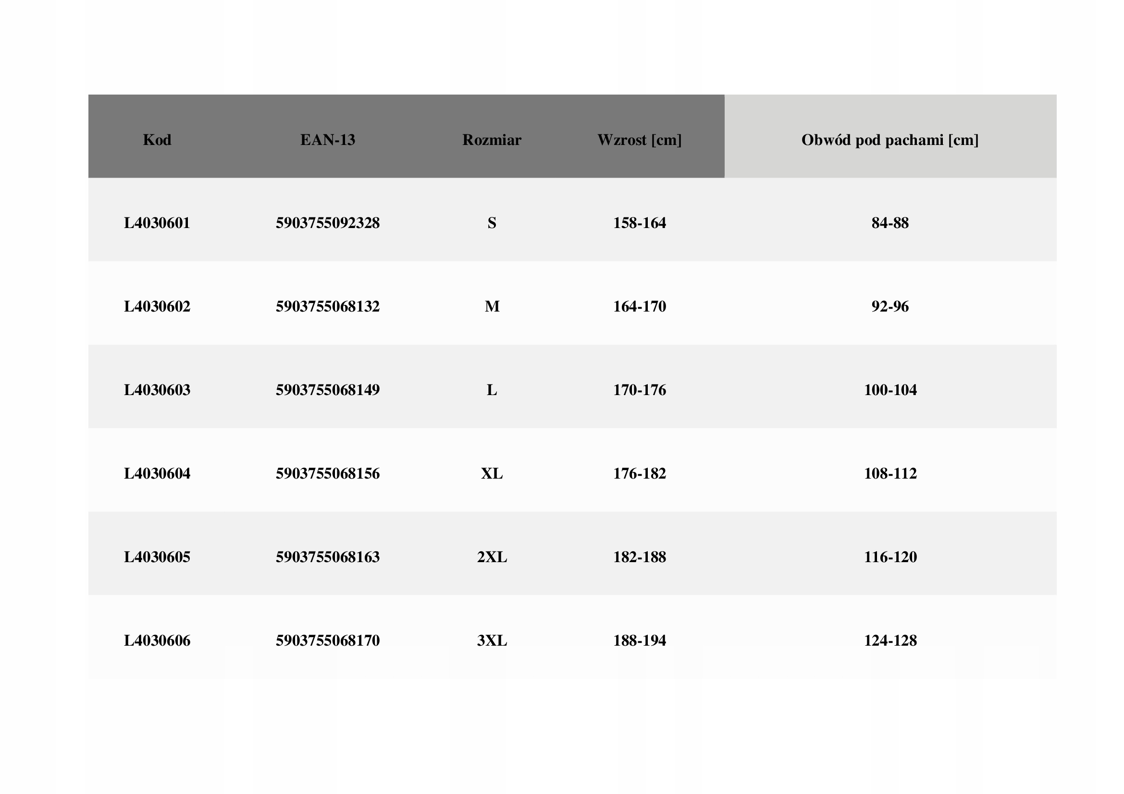Click the 164-170 height cell

(639, 307)
